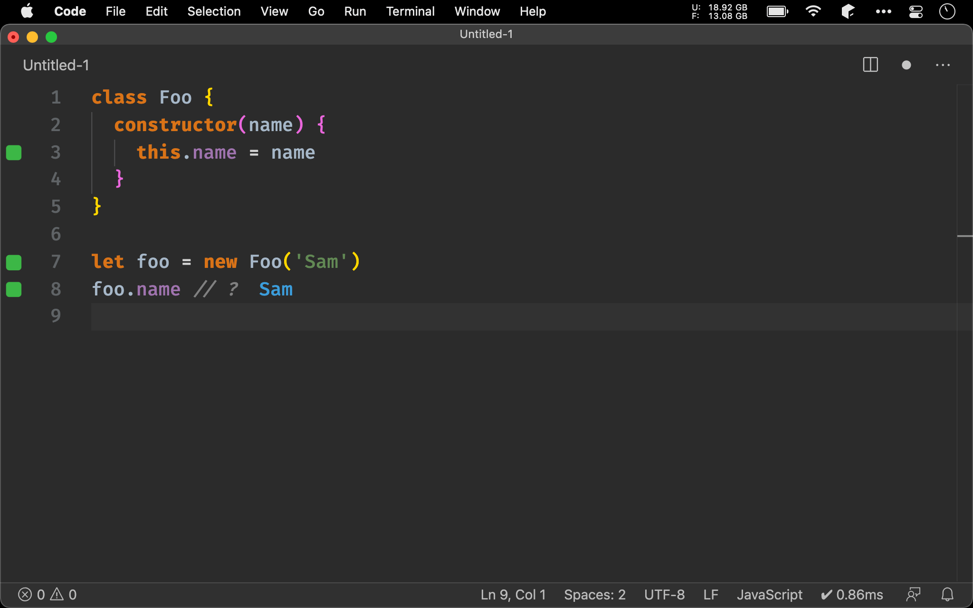This screenshot has width=973, height=608.
Task: Click Ln 9, Col 1 go to line
Action: [513, 594]
